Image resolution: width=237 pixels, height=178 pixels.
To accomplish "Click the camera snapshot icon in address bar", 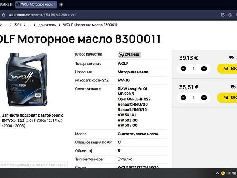I will pos(230,15).
